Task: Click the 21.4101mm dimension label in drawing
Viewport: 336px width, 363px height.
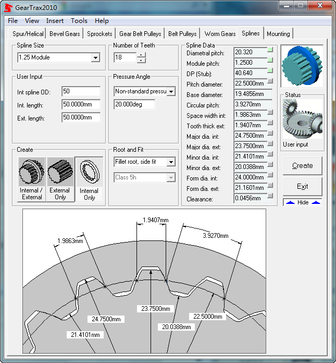Action: click(x=85, y=335)
